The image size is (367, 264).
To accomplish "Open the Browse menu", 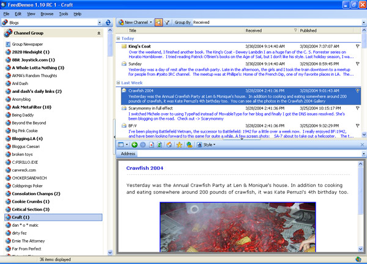I will click(46, 13).
